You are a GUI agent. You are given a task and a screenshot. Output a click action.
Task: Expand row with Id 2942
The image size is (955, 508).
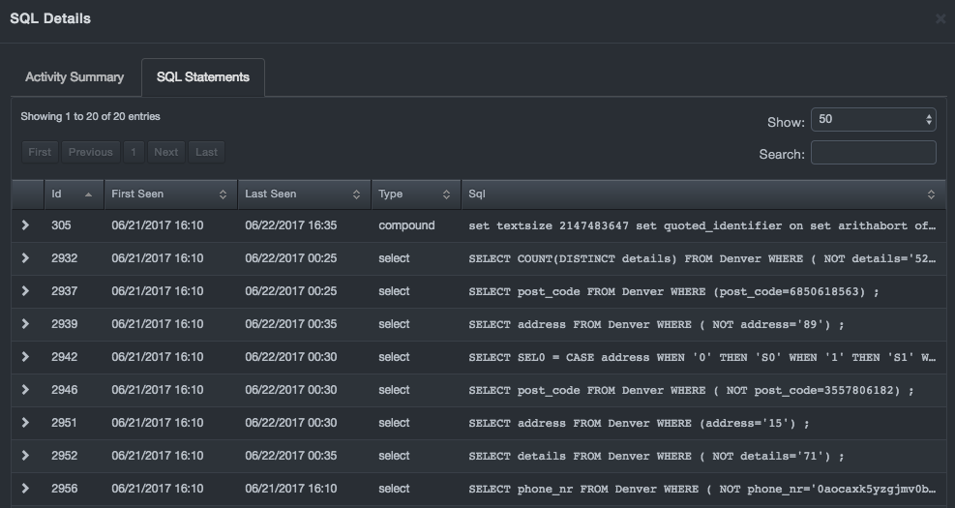(x=26, y=357)
